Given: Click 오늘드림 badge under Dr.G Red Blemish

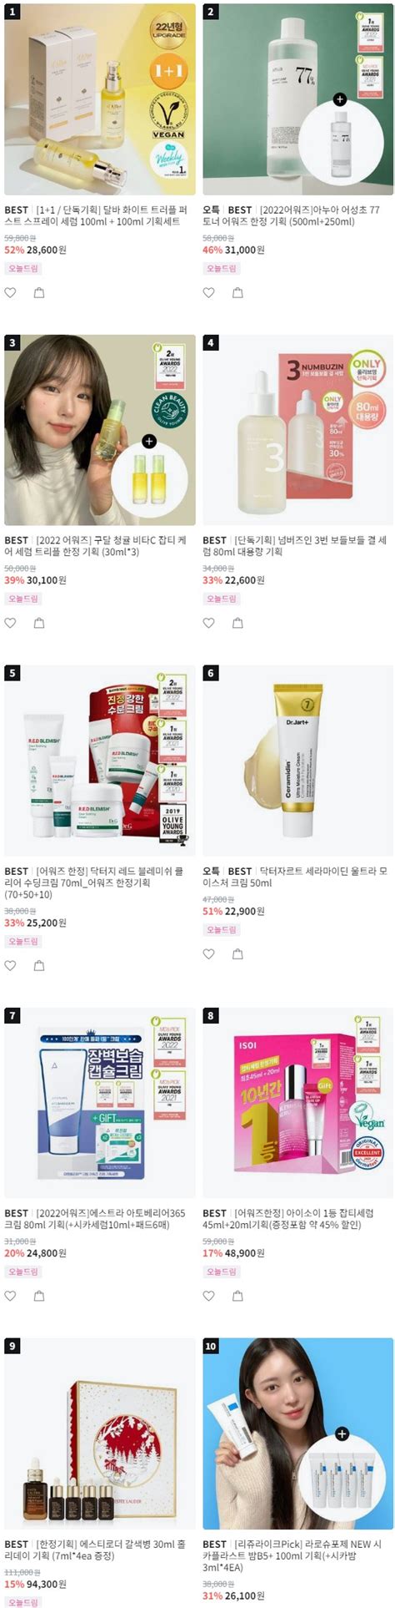Looking at the screenshot, I should (x=22, y=941).
